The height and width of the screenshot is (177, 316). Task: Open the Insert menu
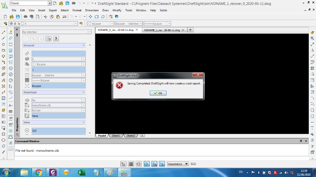coord(42,10)
